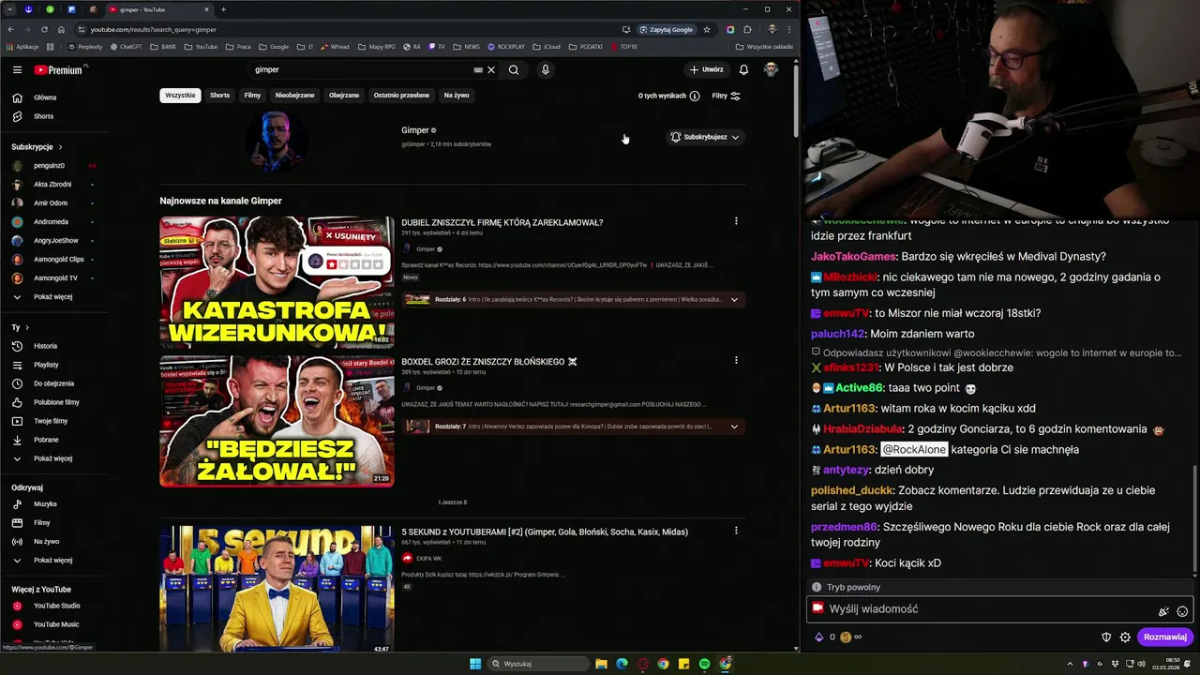Open emote picker in chat box
The width and height of the screenshot is (1200, 675).
pos(1182,611)
